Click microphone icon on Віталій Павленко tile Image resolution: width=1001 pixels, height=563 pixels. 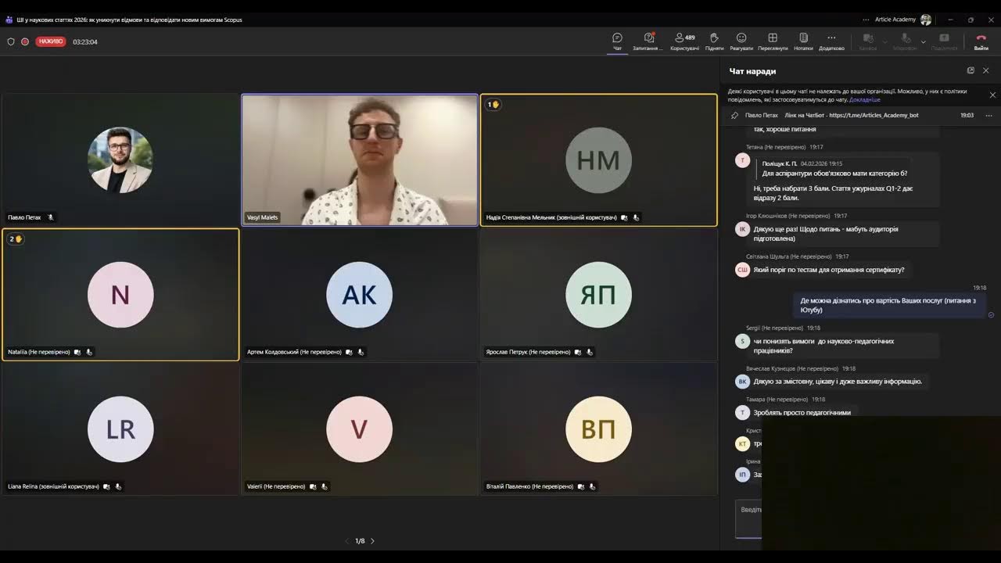coord(593,486)
